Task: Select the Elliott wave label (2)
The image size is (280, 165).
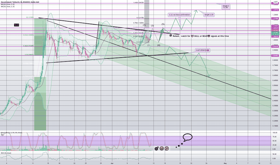Action: (149, 45)
